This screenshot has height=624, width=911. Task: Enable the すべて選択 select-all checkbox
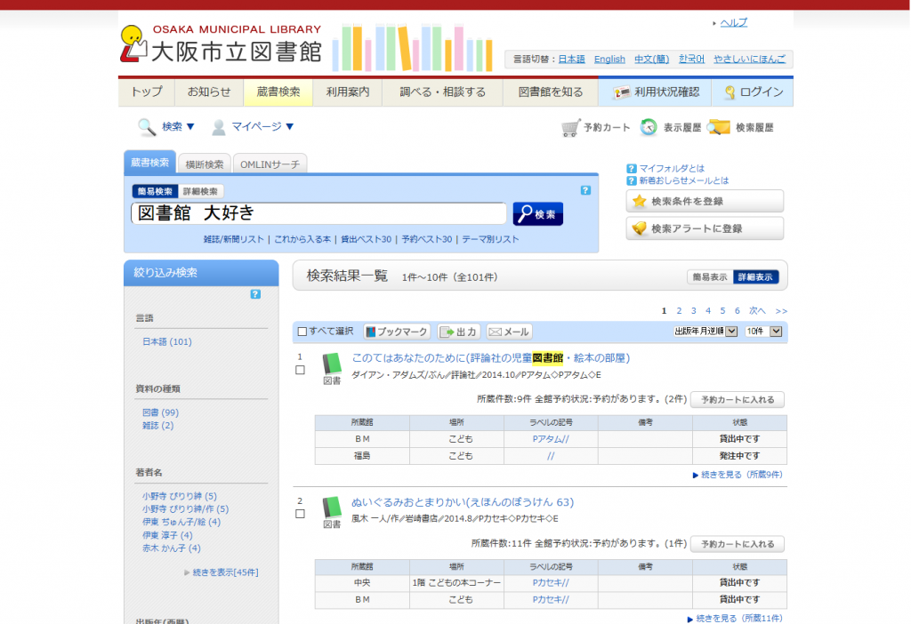302,331
